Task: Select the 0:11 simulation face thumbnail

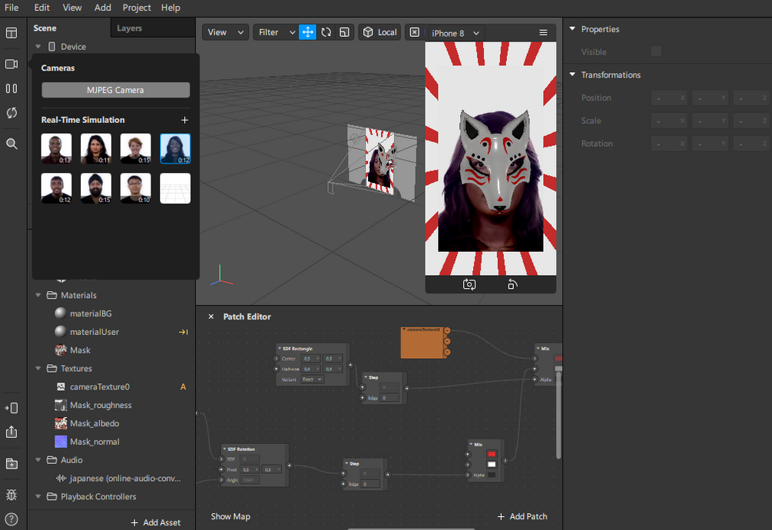Action: click(x=96, y=148)
